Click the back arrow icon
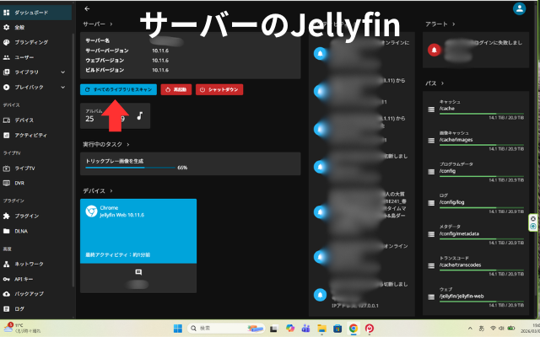 pos(88,8)
